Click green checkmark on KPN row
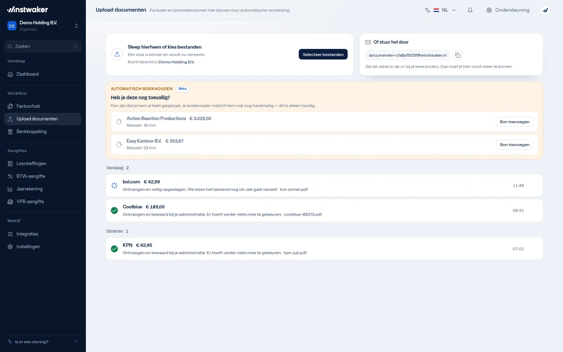The height and width of the screenshot is (352, 563). coord(114,249)
